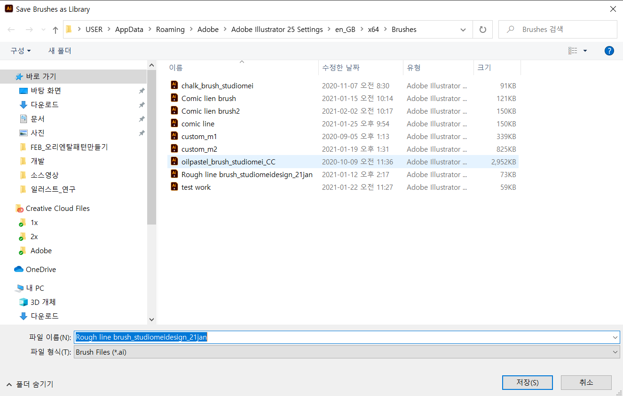Sort by the 이름 column header
The height and width of the screenshot is (396, 623).
tap(243, 68)
